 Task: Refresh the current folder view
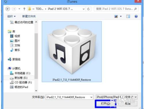(x=88, y=9)
